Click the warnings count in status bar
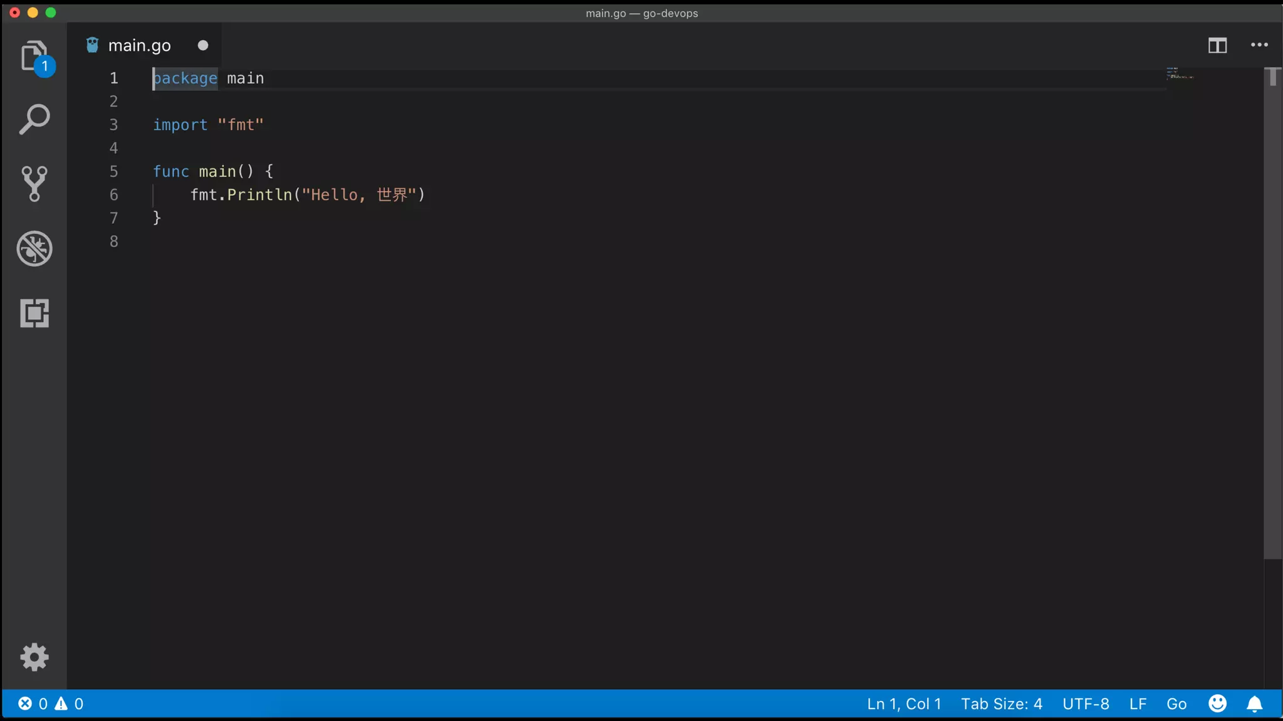The height and width of the screenshot is (721, 1283). pyautogui.click(x=69, y=703)
